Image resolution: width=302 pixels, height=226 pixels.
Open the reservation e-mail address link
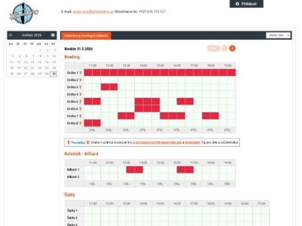pyautogui.click(x=93, y=11)
